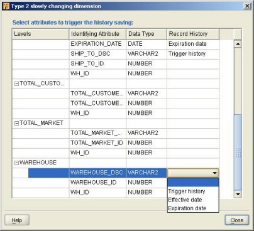Screen dimensions: 254x231
Task: Select the SHIP_TO_ID attribute cell
Action: coord(97,64)
